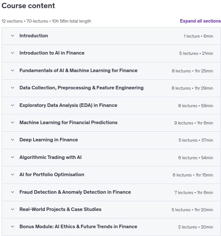Click the 9 lectures • 1hr 6min label

tap(194, 123)
